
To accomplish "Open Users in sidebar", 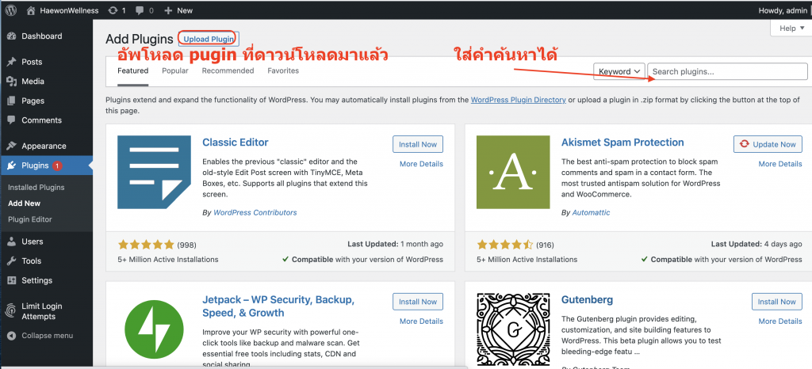I will point(32,242).
